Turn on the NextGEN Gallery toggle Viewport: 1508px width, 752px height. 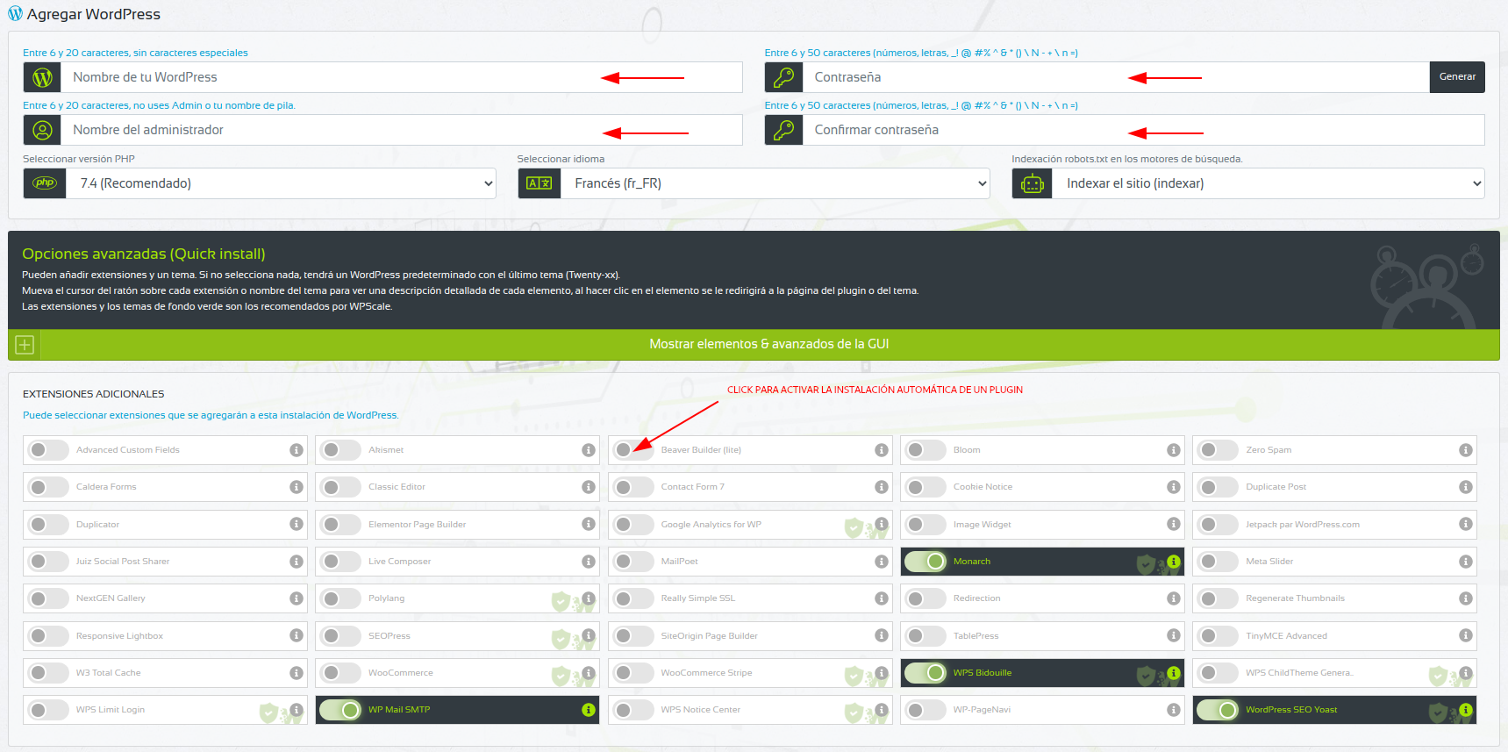[x=47, y=598]
